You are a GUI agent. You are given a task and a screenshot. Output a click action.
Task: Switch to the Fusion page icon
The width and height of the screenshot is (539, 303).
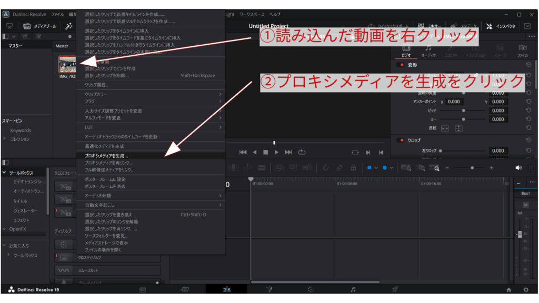(x=269, y=290)
